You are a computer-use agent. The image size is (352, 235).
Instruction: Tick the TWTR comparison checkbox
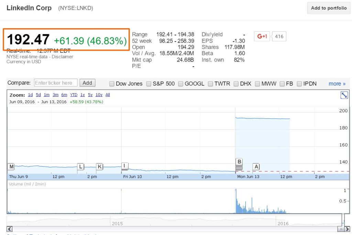(x=210, y=84)
